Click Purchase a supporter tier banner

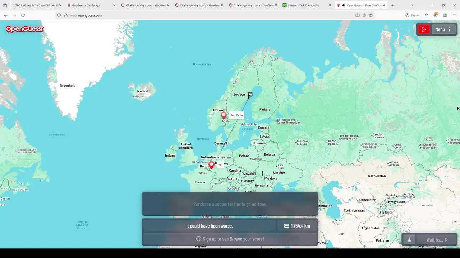click(x=230, y=204)
